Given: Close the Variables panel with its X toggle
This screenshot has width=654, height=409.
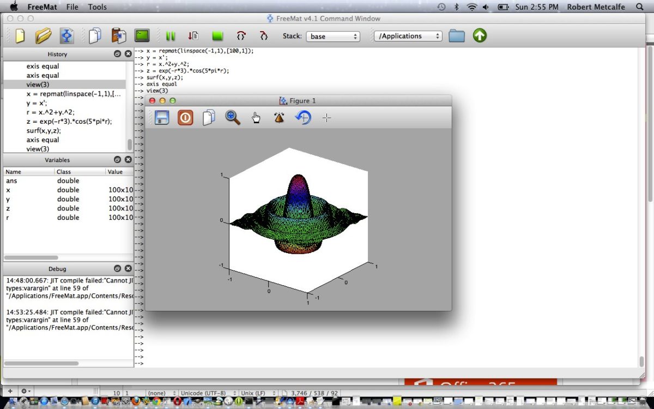Looking at the screenshot, I should tap(128, 159).
